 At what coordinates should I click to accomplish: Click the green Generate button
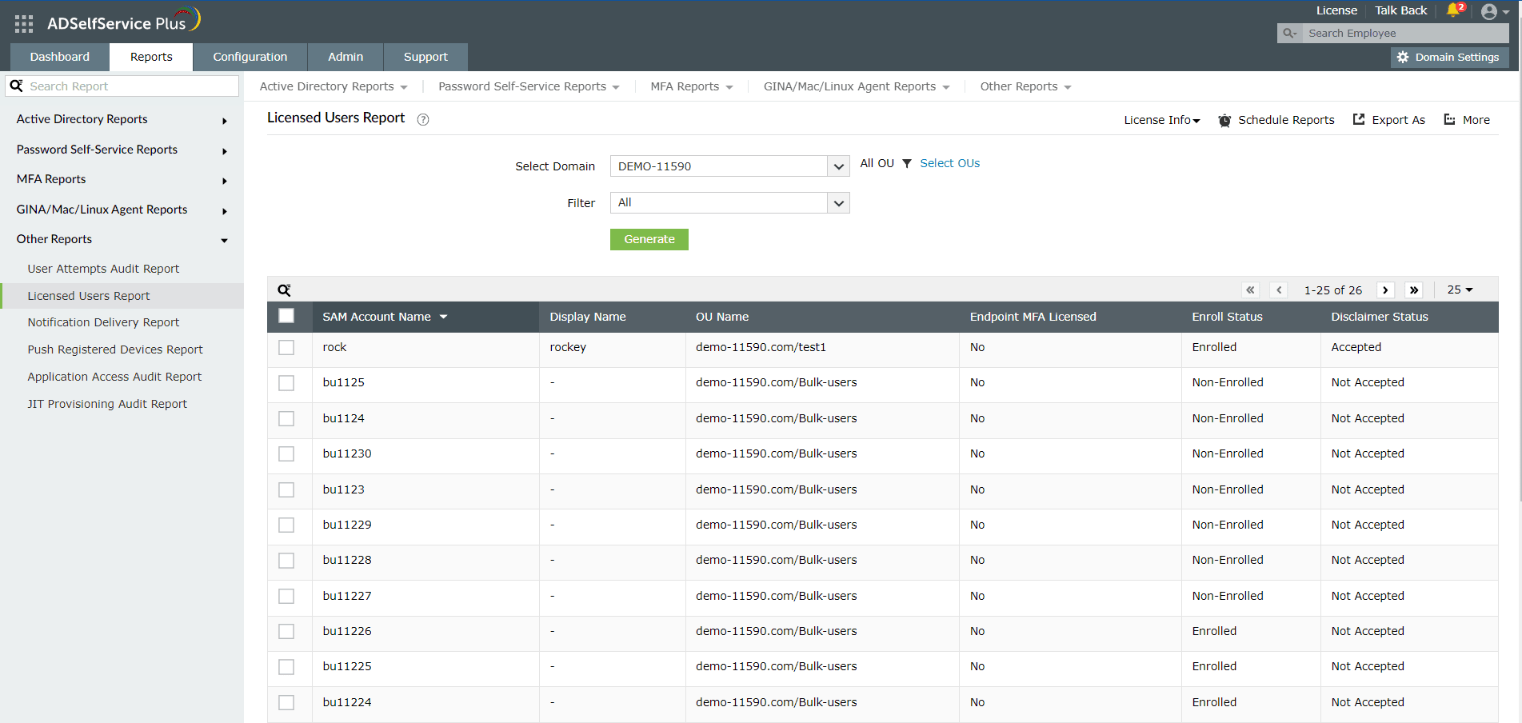point(649,239)
